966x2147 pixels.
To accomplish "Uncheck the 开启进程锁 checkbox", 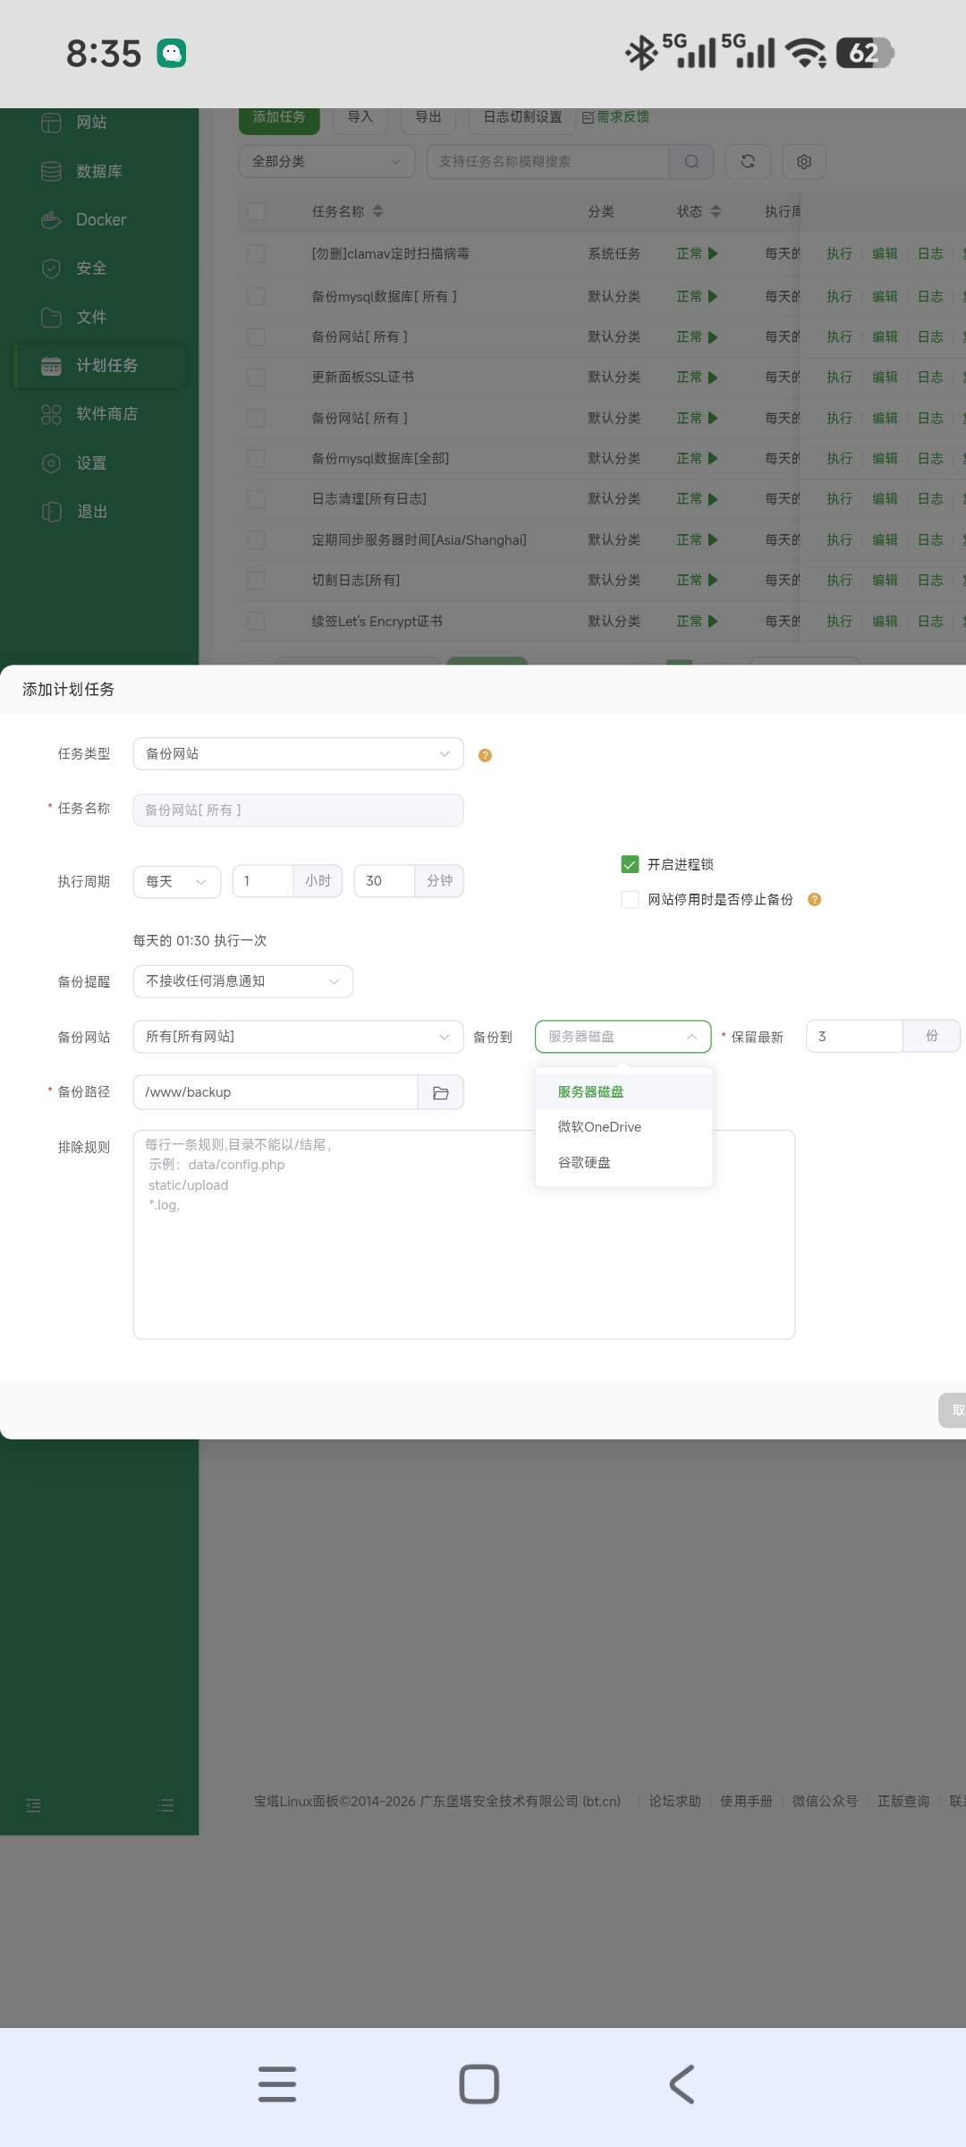I will (630, 864).
